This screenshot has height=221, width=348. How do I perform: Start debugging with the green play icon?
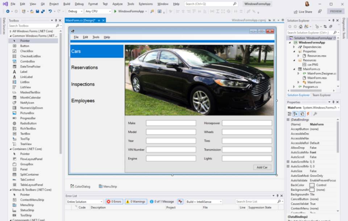(x=115, y=11)
